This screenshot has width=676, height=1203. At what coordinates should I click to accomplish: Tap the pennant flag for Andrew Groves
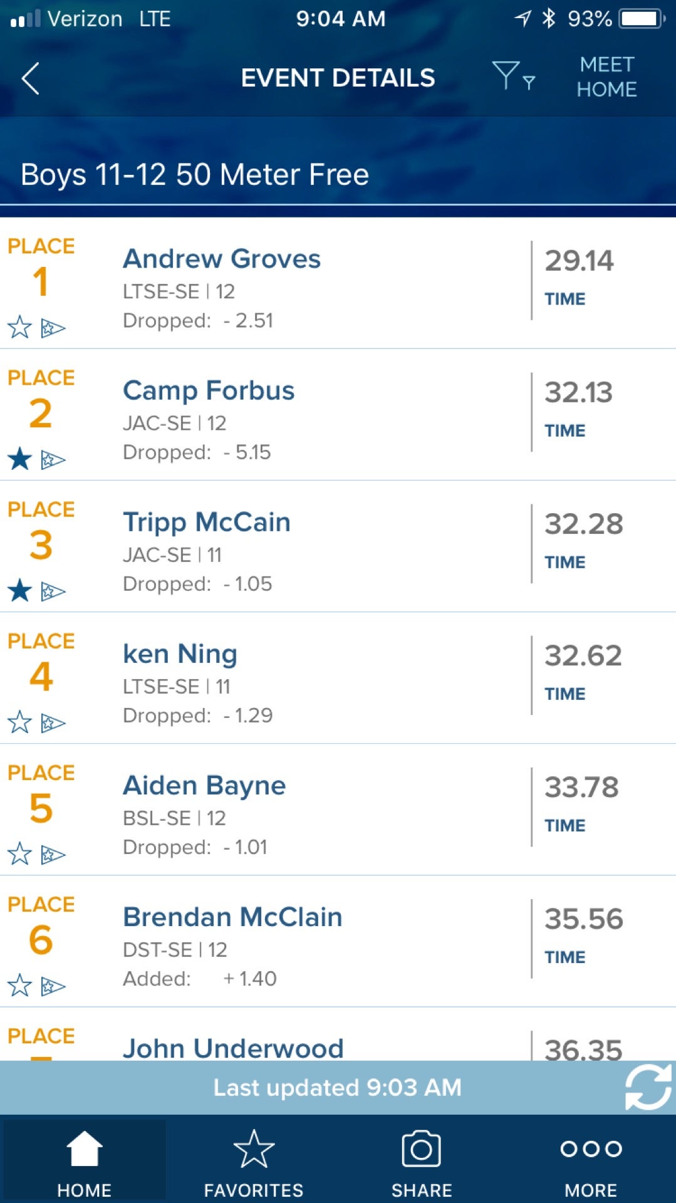(53, 328)
